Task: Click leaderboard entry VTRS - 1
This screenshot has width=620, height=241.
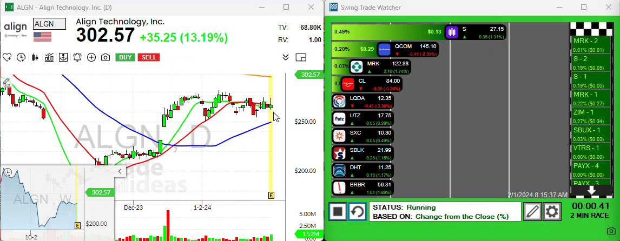Action: click(591, 152)
